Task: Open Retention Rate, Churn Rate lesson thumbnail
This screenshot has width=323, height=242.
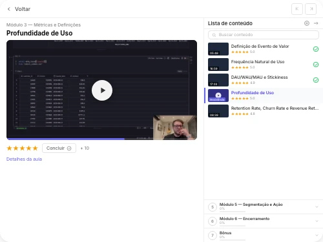Action: [x=218, y=111]
